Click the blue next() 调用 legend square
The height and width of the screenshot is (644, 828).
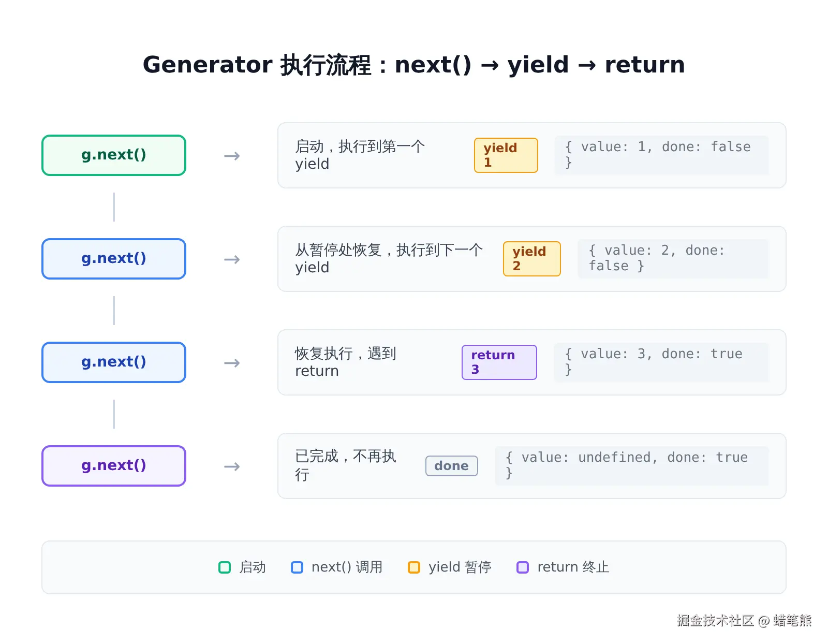[x=297, y=567]
